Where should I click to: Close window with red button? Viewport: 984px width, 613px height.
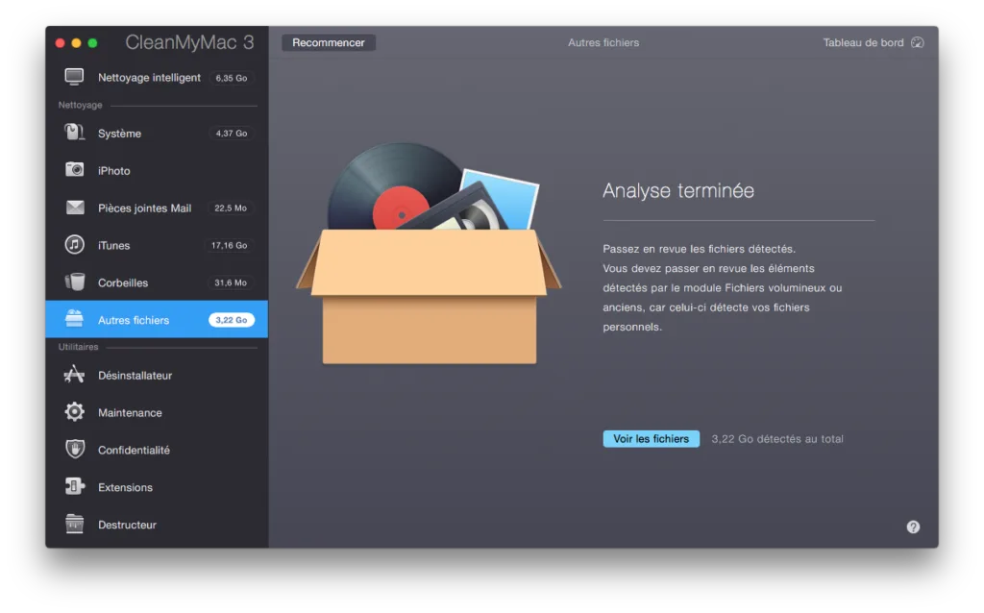[x=61, y=42]
